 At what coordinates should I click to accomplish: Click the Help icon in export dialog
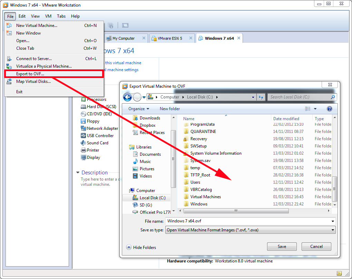[x=329, y=109]
